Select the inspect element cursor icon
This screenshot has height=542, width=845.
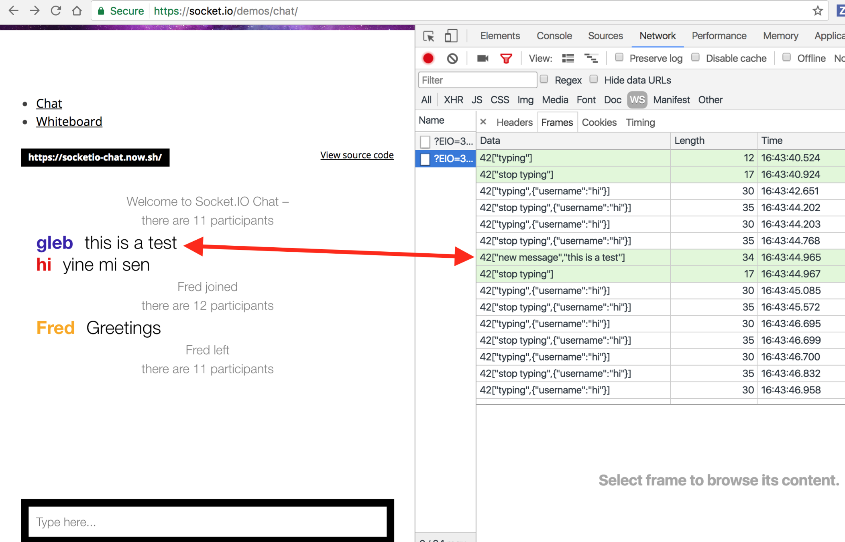click(429, 36)
